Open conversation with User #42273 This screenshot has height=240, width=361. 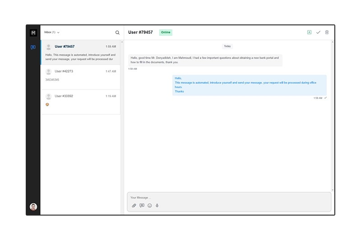pos(80,76)
